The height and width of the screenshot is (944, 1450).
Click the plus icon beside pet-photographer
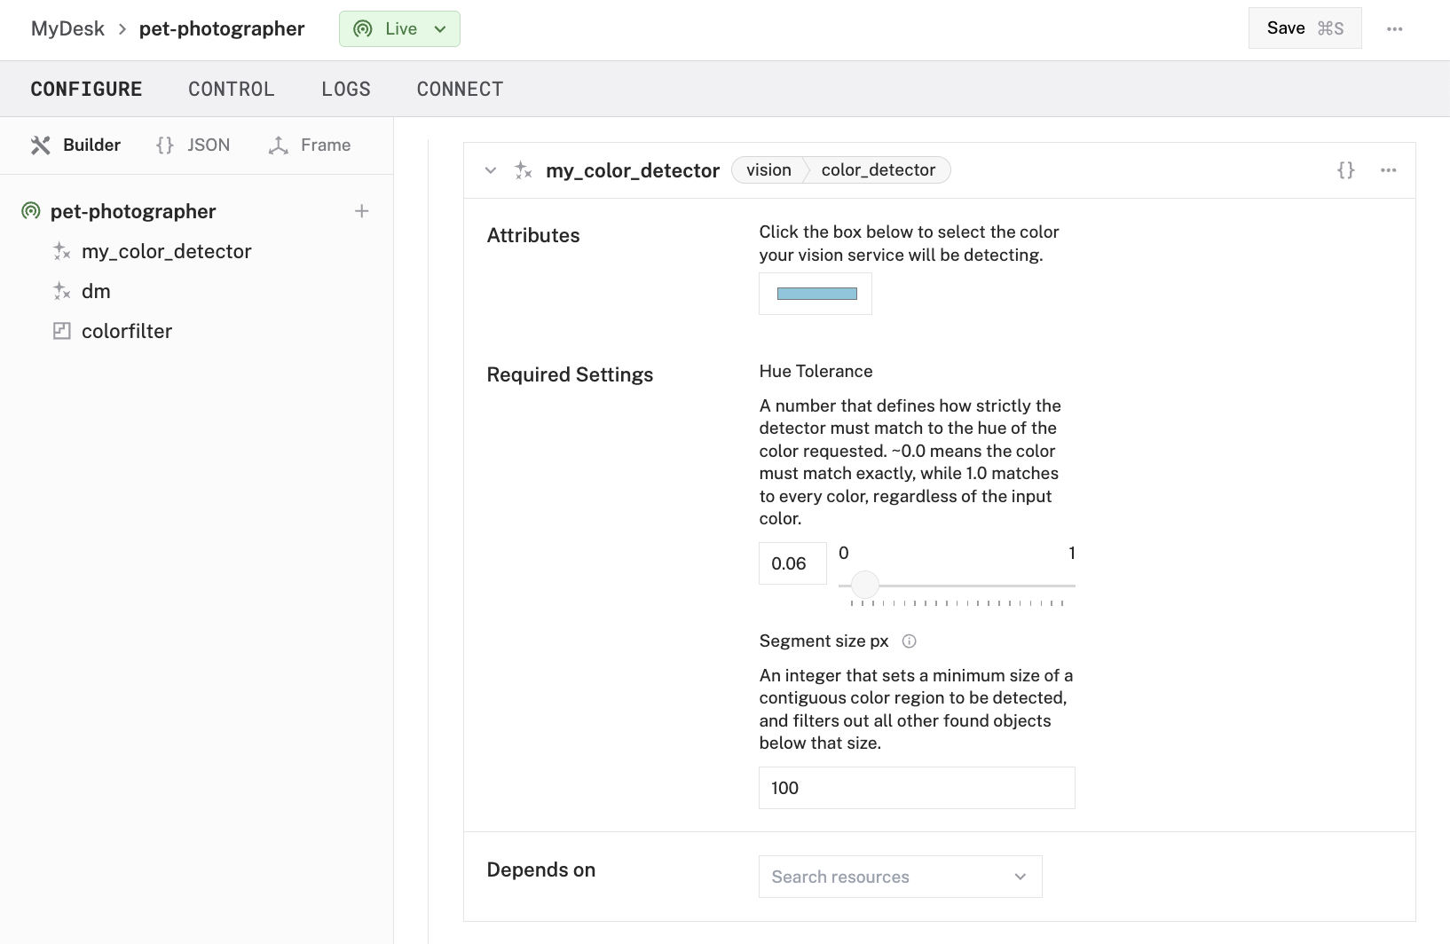pos(361,211)
